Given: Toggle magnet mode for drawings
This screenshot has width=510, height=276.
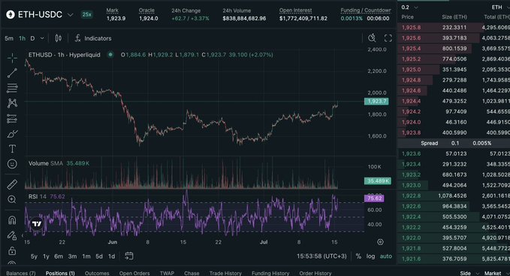Looking at the screenshot, I should point(12,220).
